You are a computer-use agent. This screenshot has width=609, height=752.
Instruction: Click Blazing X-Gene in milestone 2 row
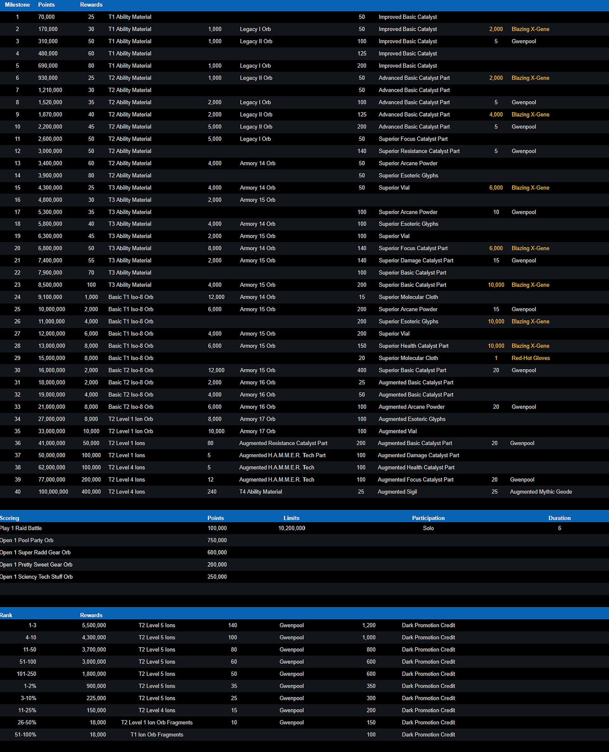click(x=530, y=29)
